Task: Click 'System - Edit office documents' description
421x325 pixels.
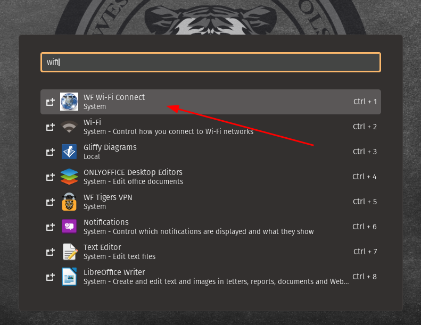Action: tap(133, 182)
